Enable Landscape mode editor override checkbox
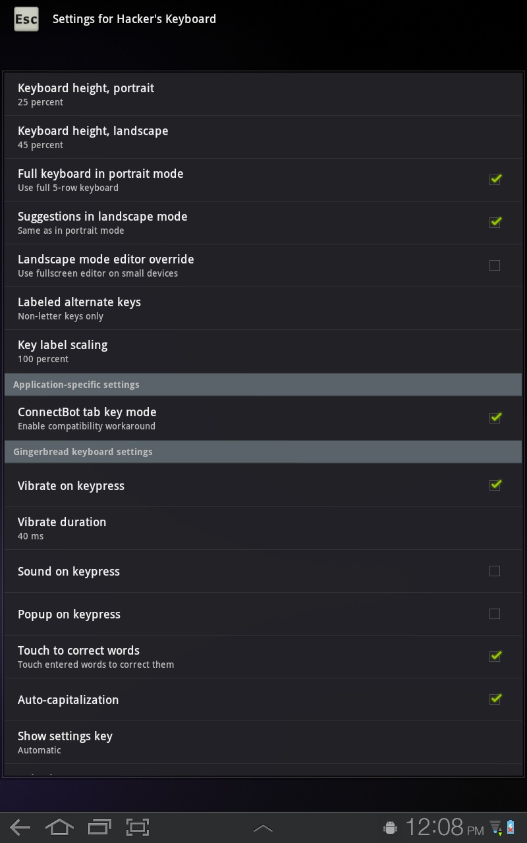The width and height of the screenshot is (527, 843). click(x=495, y=265)
